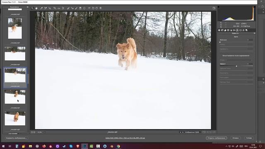Viewport: 265px width, 149px height.
Task: Click the grain amount value field
Action: [250, 40]
